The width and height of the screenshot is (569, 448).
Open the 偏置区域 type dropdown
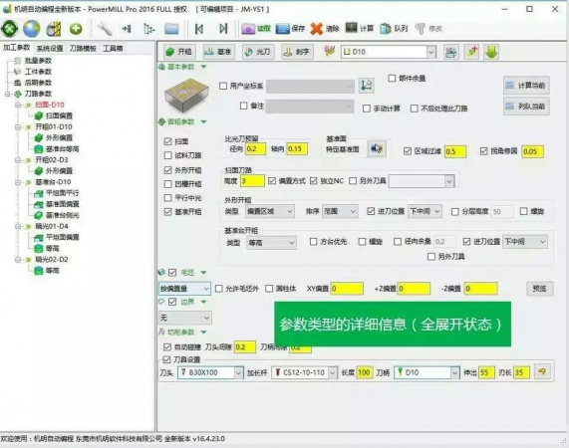point(270,211)
